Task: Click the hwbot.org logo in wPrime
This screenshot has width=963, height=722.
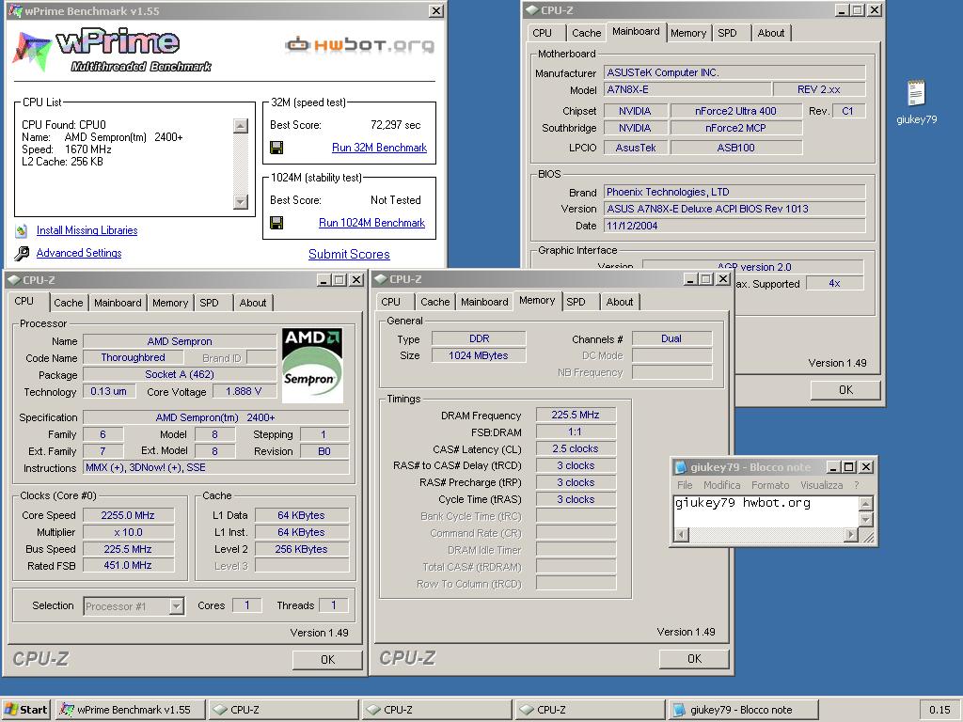Action: pos(359,44)
